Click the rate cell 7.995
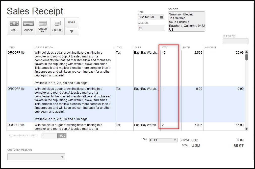The width and height of the screenshot is (255, 169). (x=192, y=127)
